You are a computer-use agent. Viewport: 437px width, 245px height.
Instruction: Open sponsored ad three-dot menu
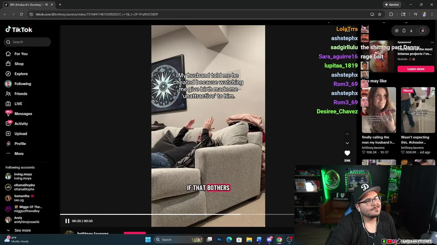click(432, 42)
